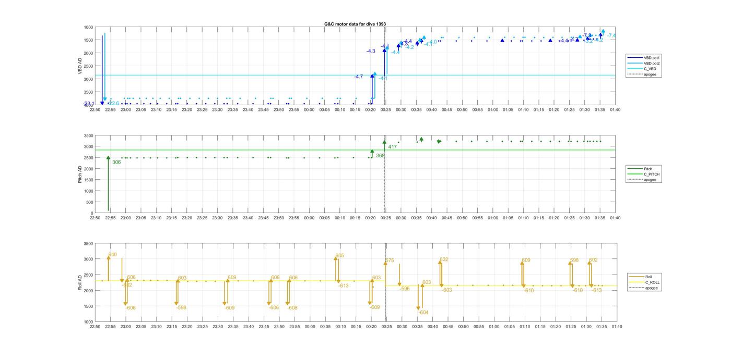Click the '00:00' tick on the VBD x-axis
This screenshot has width=731, height=361.
[309, 110]
